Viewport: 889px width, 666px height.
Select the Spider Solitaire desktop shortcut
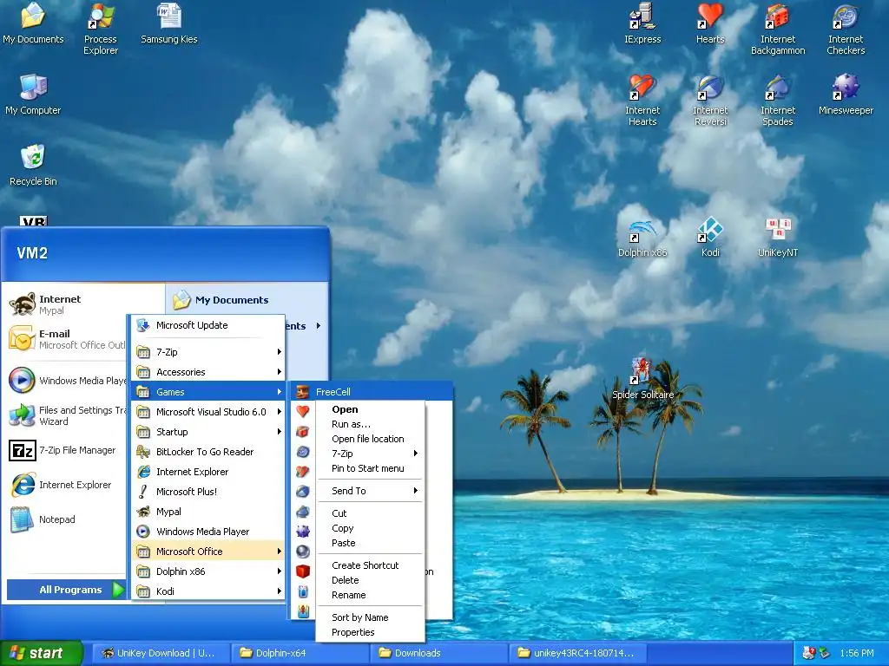pos(642,380)
